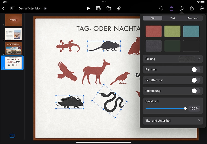This screenshot has height=144, width=207.
Task: Tap the battery status icon
Action: click(203, 2)
